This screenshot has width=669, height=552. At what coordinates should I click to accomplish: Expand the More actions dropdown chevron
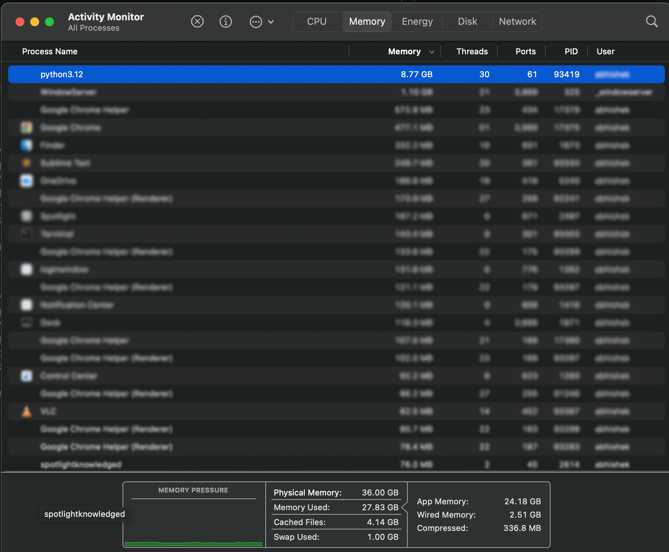point(271,22)
